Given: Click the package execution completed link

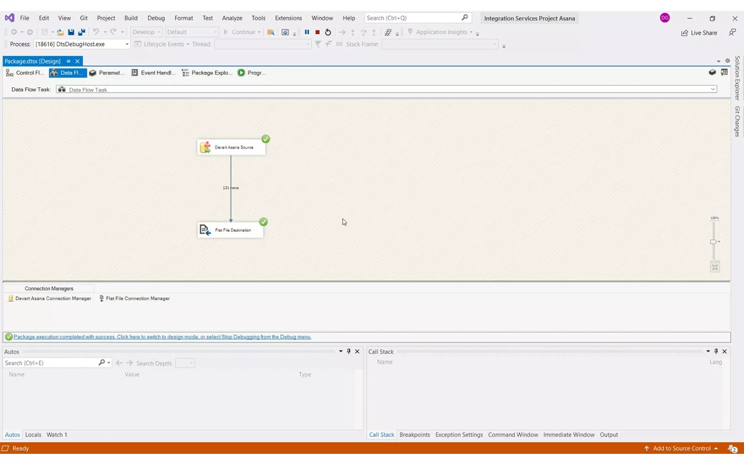Looking at the screenshot, I should (x=162, y=337).
